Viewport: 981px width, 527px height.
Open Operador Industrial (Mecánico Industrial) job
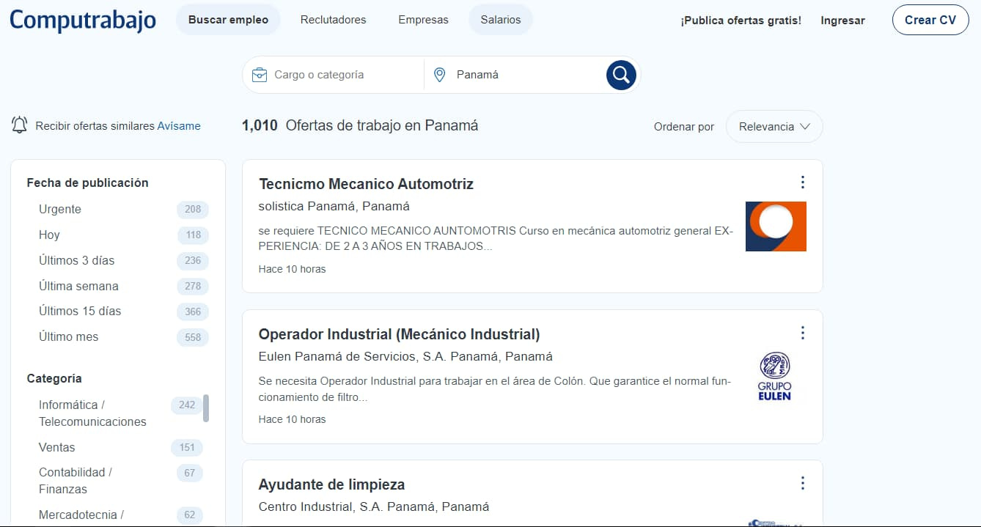pos(399,334)
